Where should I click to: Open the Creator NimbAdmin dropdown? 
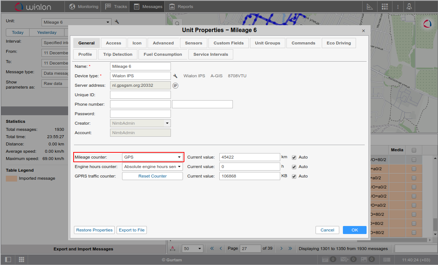pyautogui.click(x=140, y=123)
